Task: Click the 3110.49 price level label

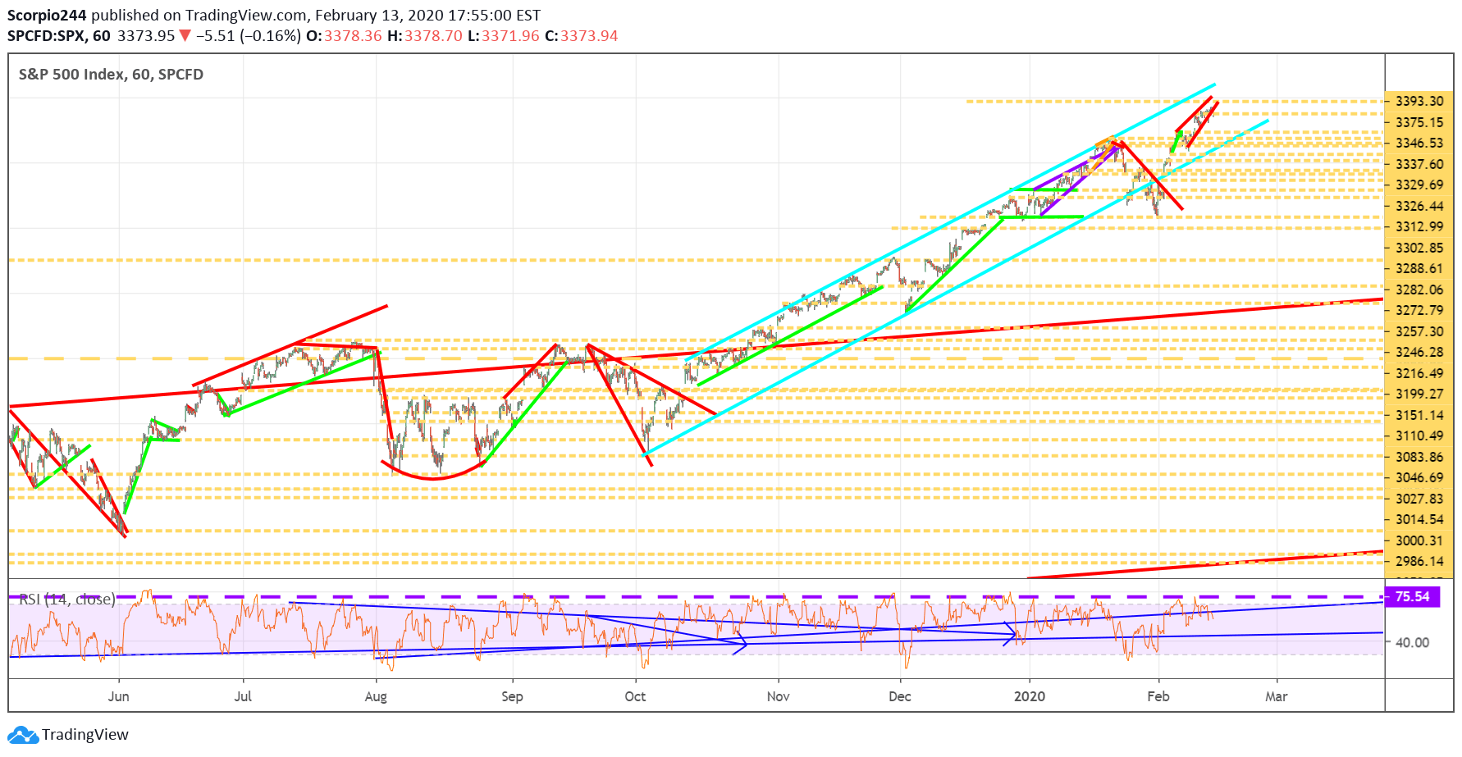Action: (1419, 436)
